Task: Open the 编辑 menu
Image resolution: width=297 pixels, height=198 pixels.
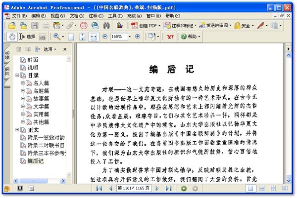Action: 39,16
